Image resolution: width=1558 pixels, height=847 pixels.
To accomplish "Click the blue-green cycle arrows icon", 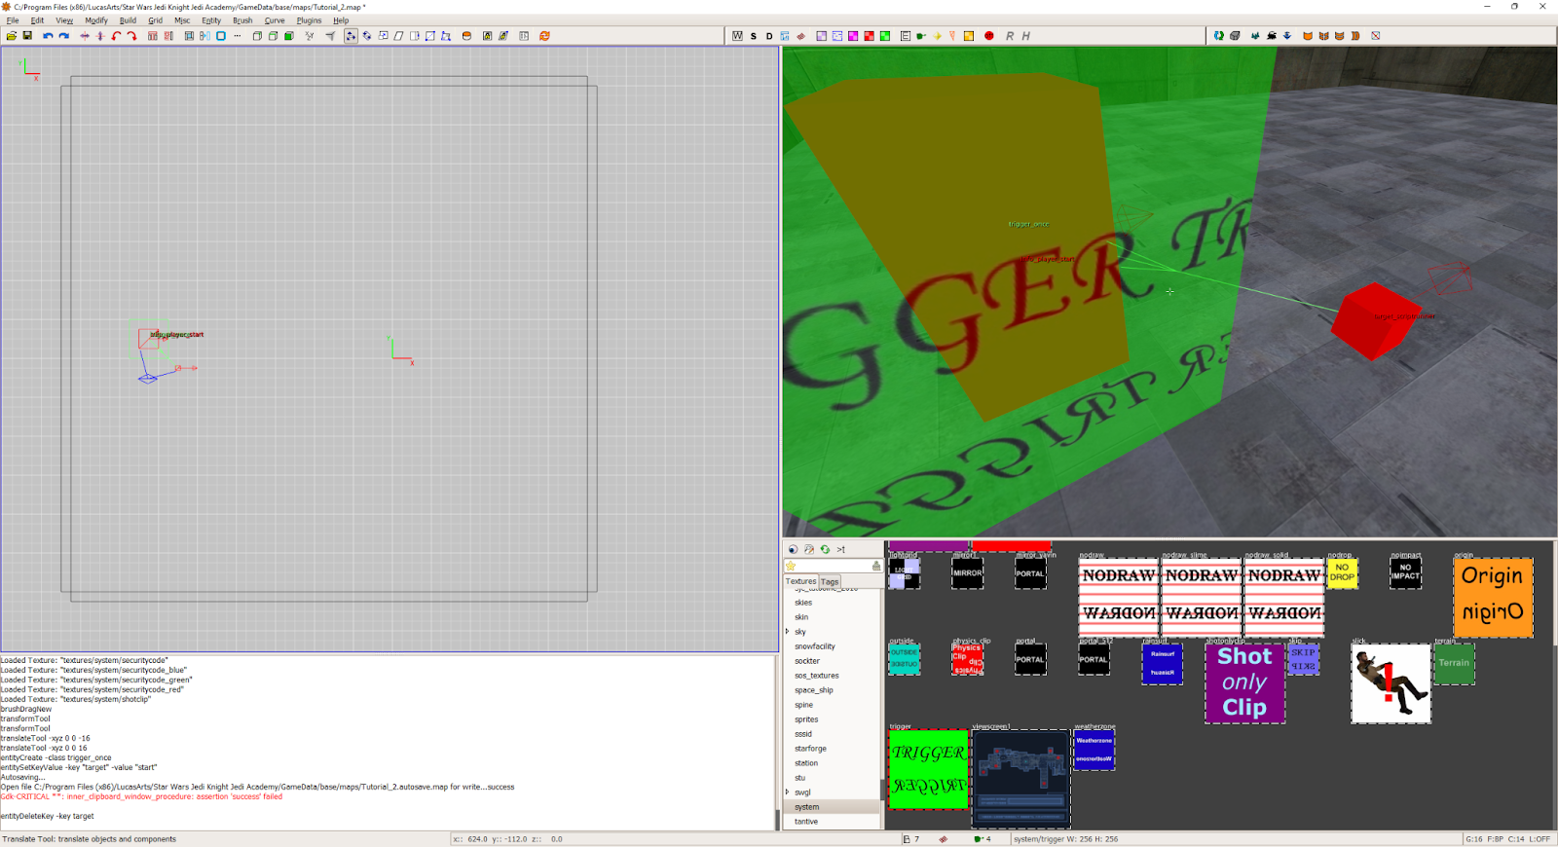I will coord(1219,36).
